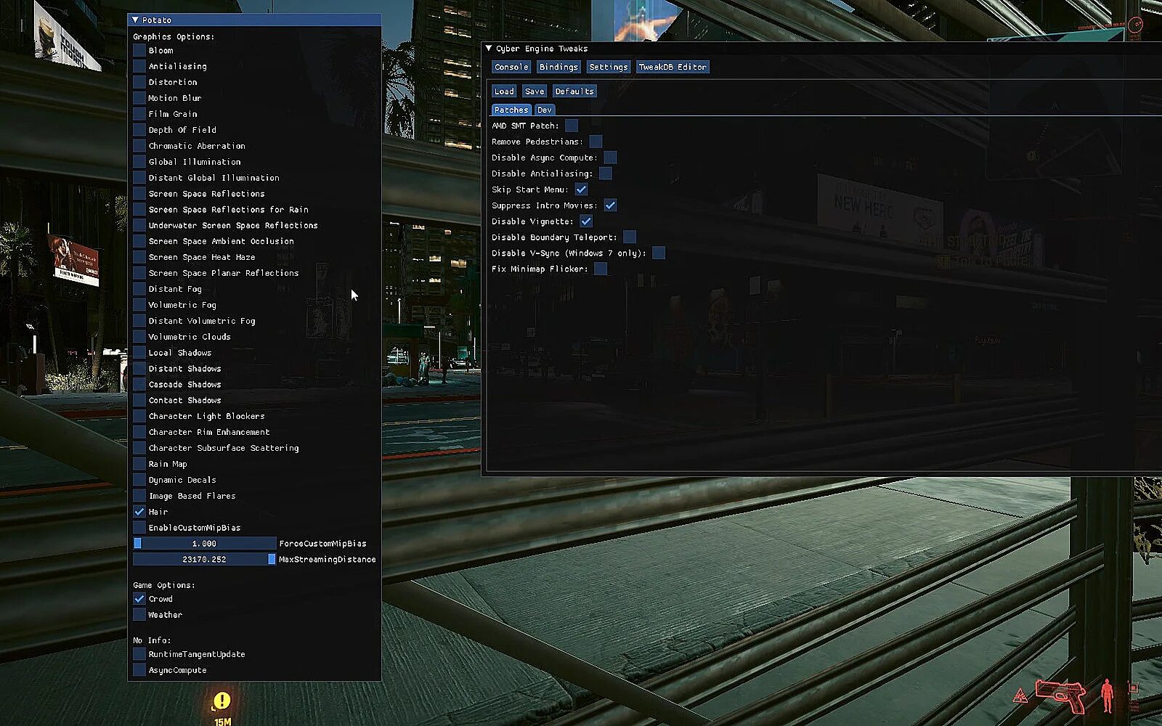Toggle Distant Shadows checkbox
The height and width of the screenshot is (726, 1162).
click(139, 369)
